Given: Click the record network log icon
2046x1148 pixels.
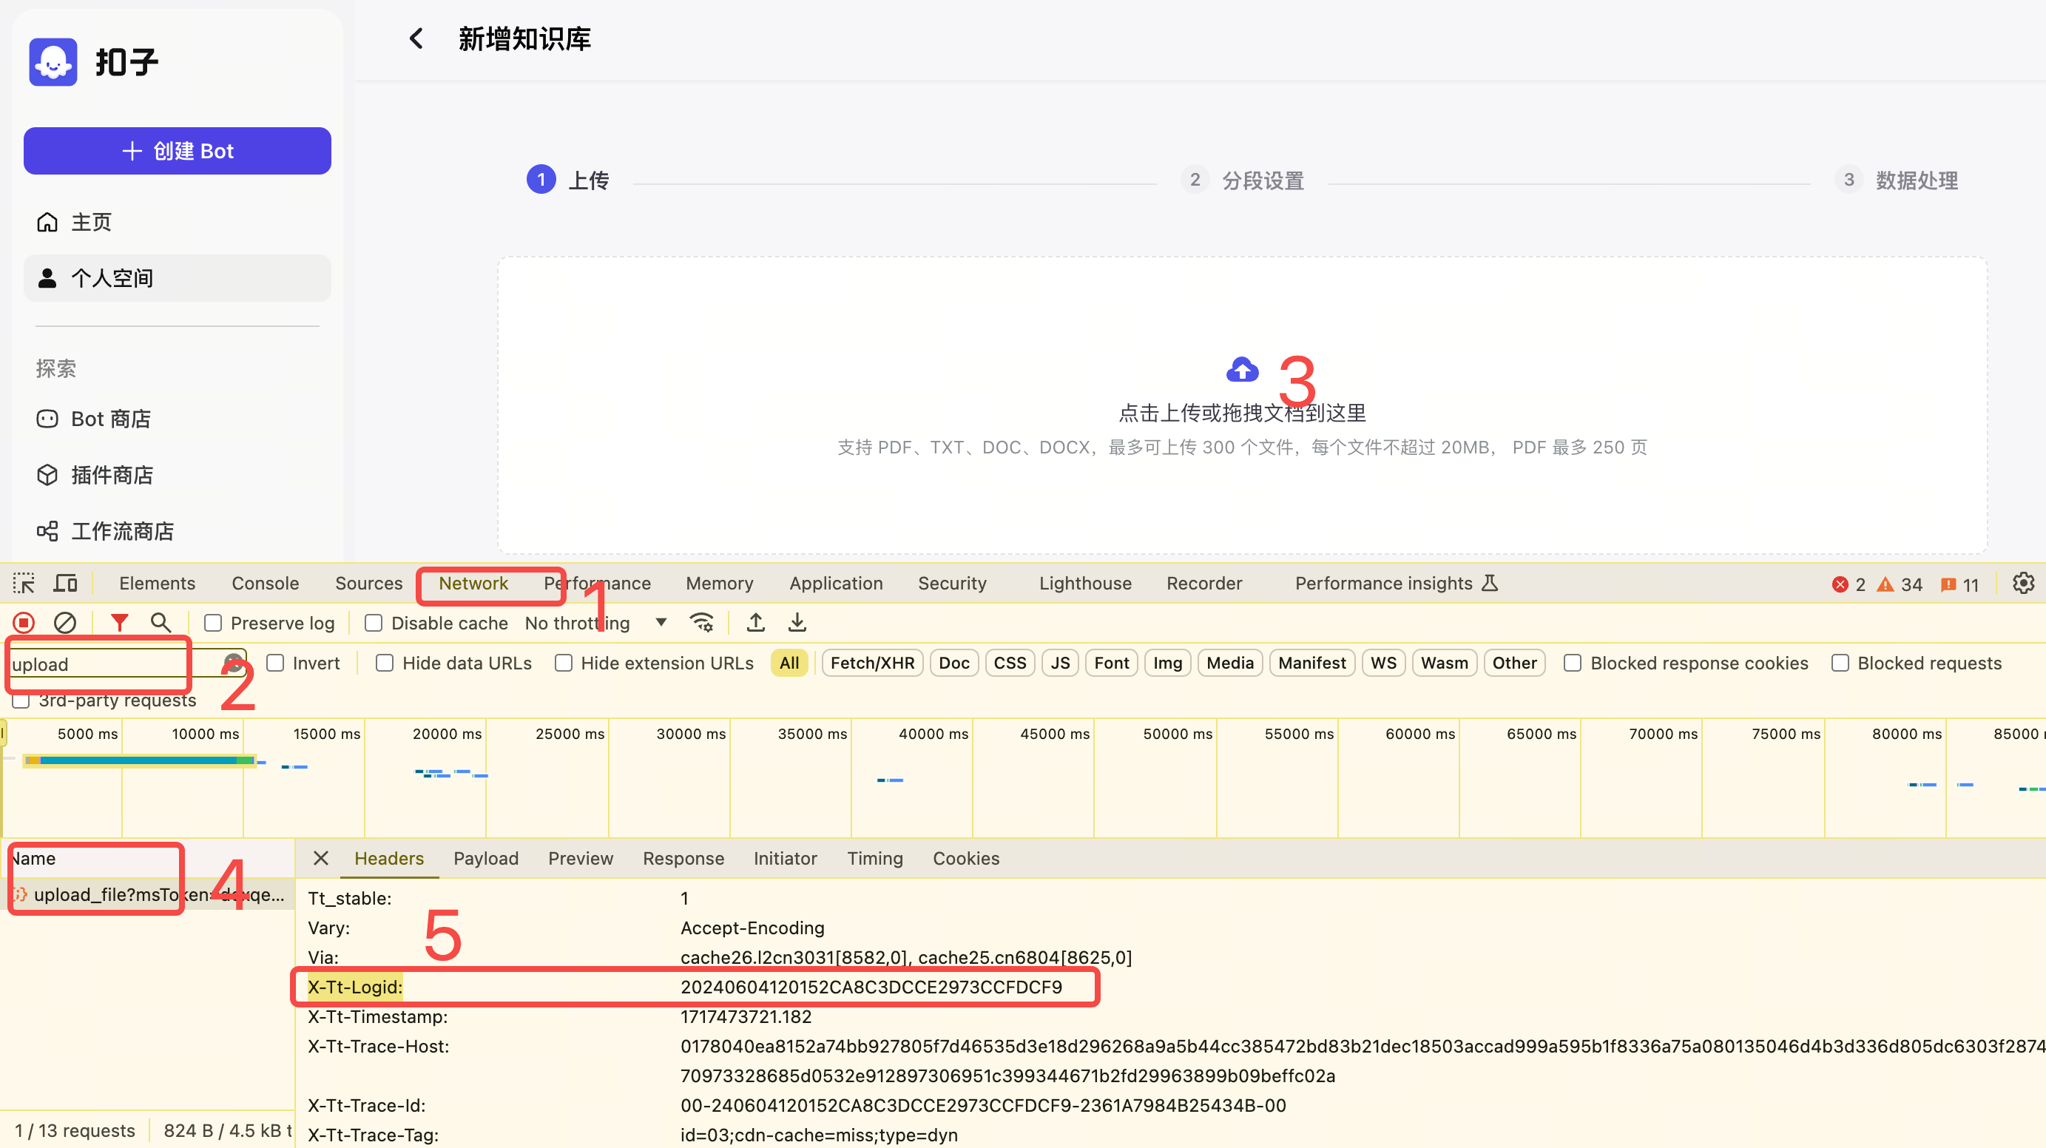Looking at the screenshot, I should coord(24,623).
